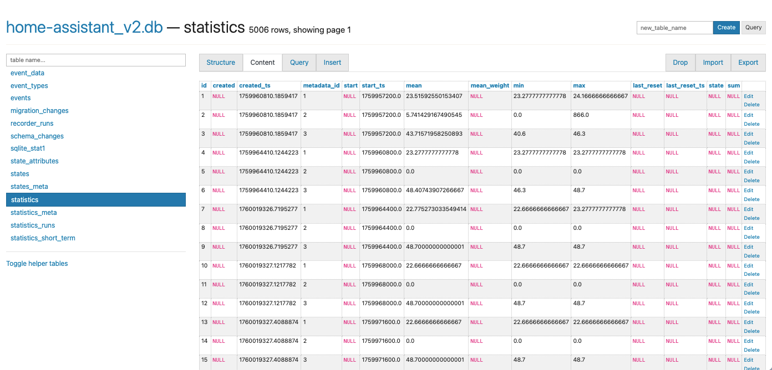Click the Drop tab button

[680, 63]
